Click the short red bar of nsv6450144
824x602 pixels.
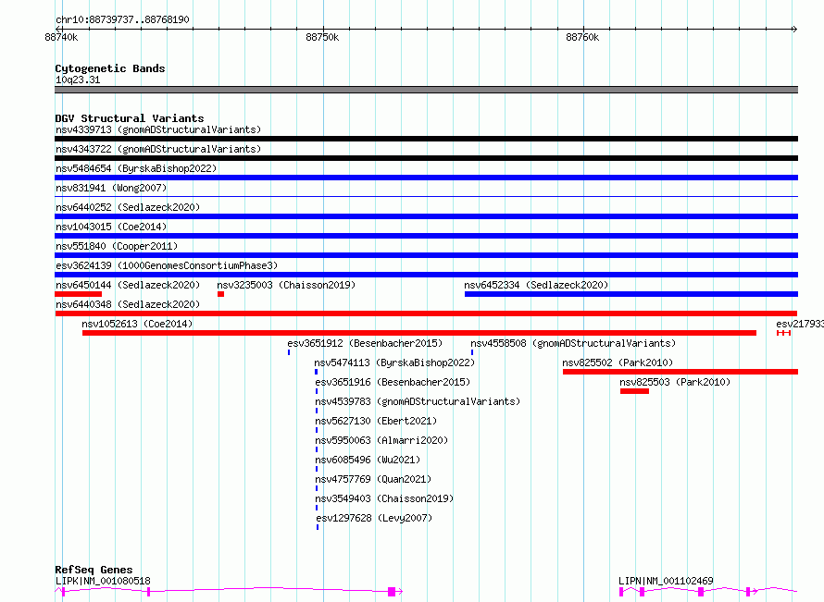(79, 294)
